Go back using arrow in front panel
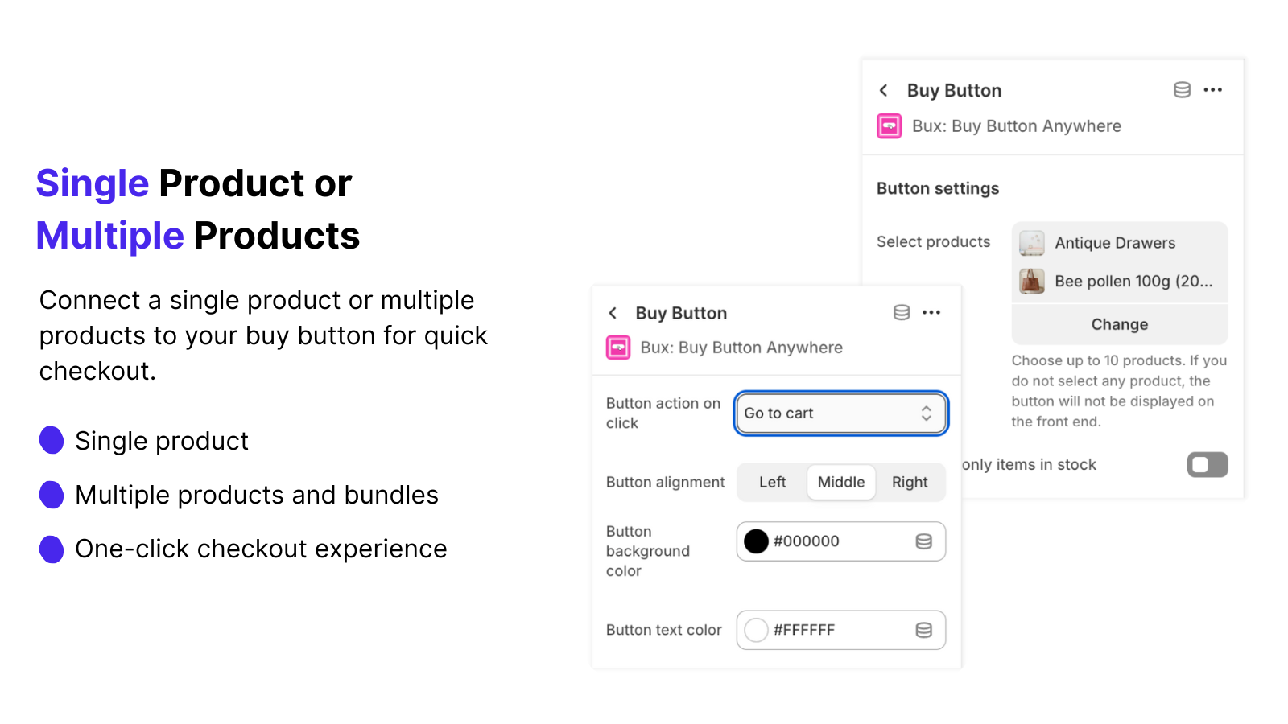1288x724 pixels. 613,313
